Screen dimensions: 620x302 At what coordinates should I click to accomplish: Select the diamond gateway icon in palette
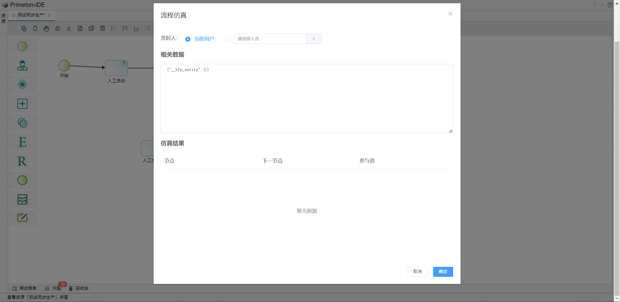coord(22,85)
